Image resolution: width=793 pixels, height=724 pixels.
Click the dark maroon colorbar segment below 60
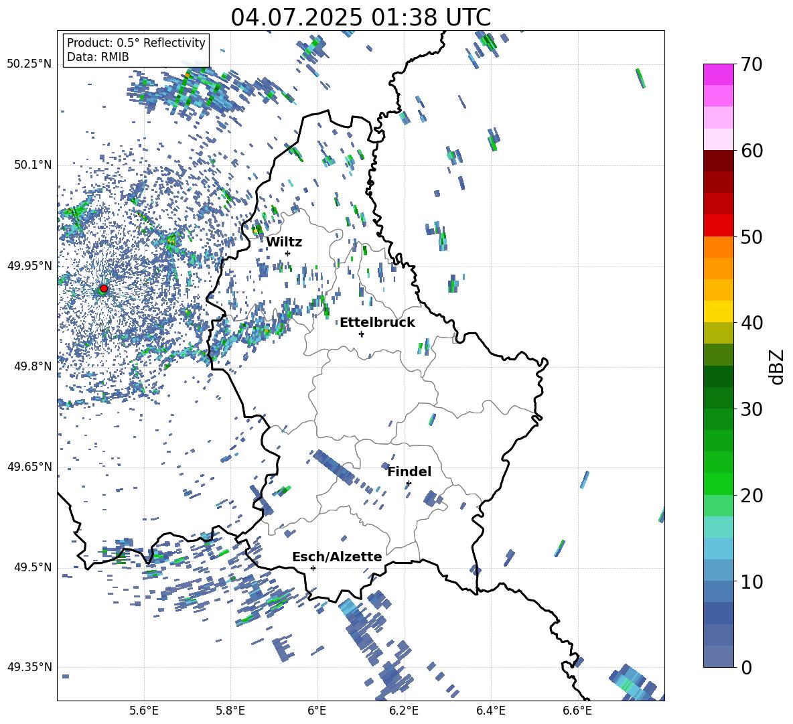(x=718, y=161)
